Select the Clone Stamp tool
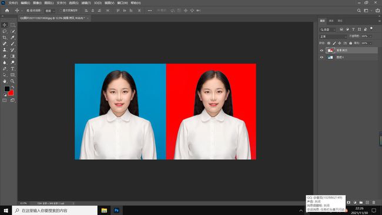This screenshot has width=382, height=215. click(4, 50)
